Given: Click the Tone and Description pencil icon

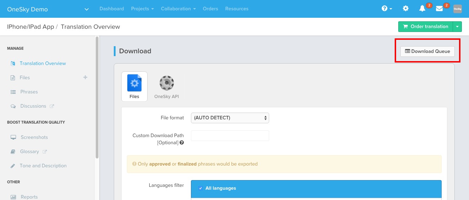Looking at the screenshot, I should [x=13, y=166].
